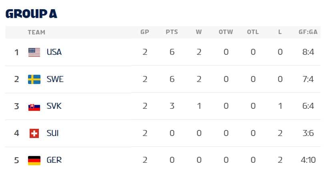Click the Germany flag icon
This screenshot has width=326, height=172.
34,160
